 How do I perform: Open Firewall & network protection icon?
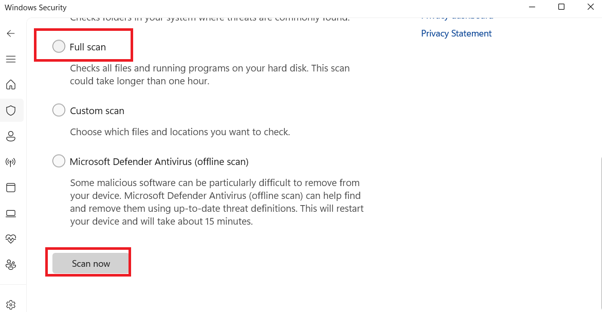click(x=11, y=162)
